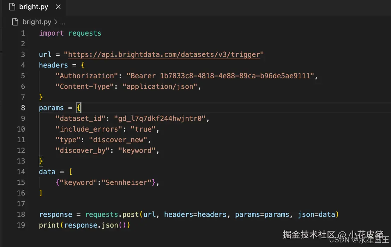Click the highlighted opening brace on line 8

click(x=79, y=108)
